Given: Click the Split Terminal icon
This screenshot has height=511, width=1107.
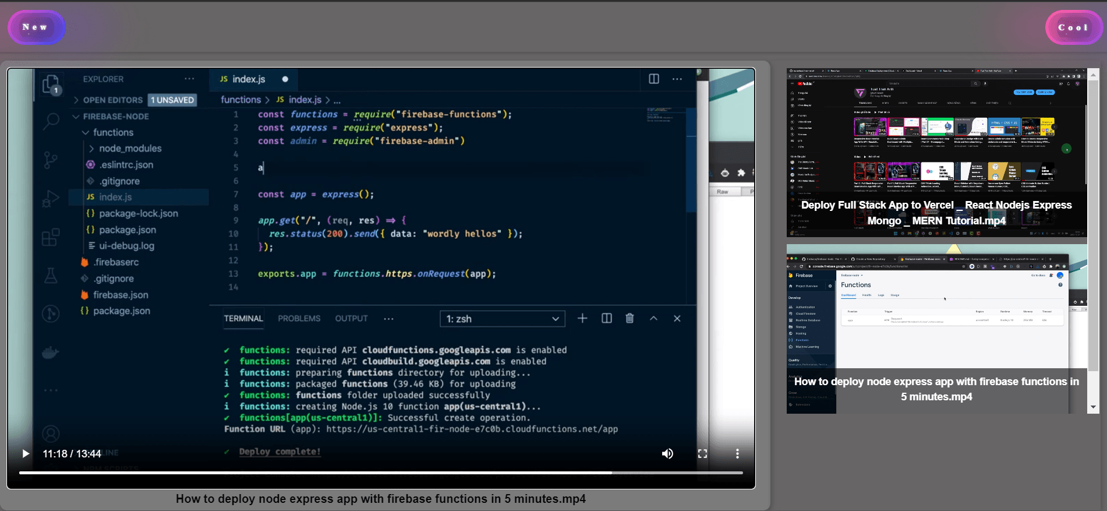Looking at the screenshot, I should pos(607,318).
